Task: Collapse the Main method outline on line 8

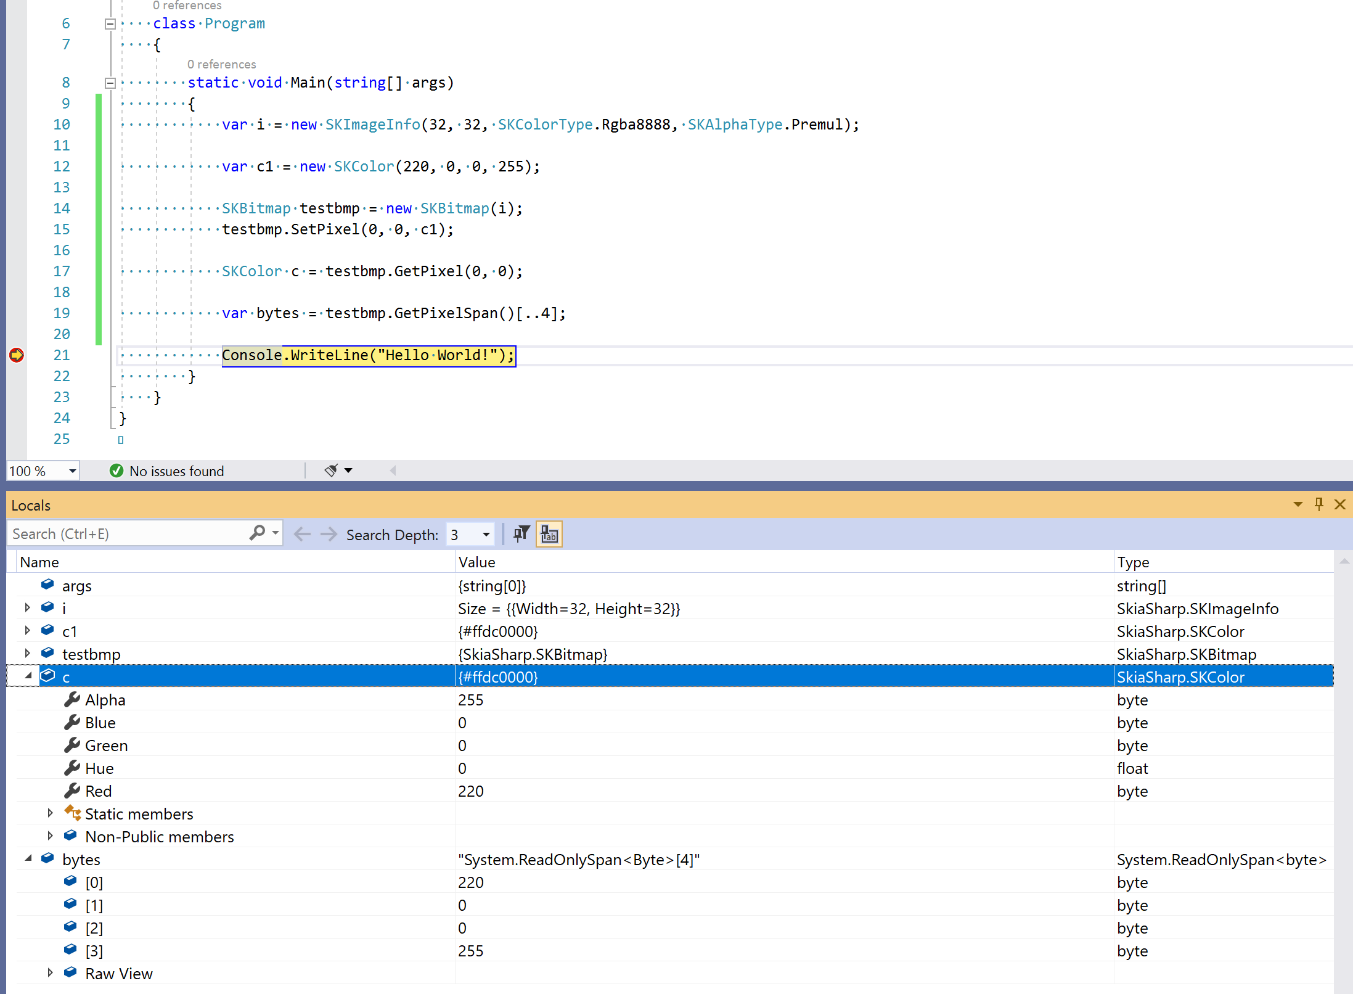Action: (x=110, y=83)
